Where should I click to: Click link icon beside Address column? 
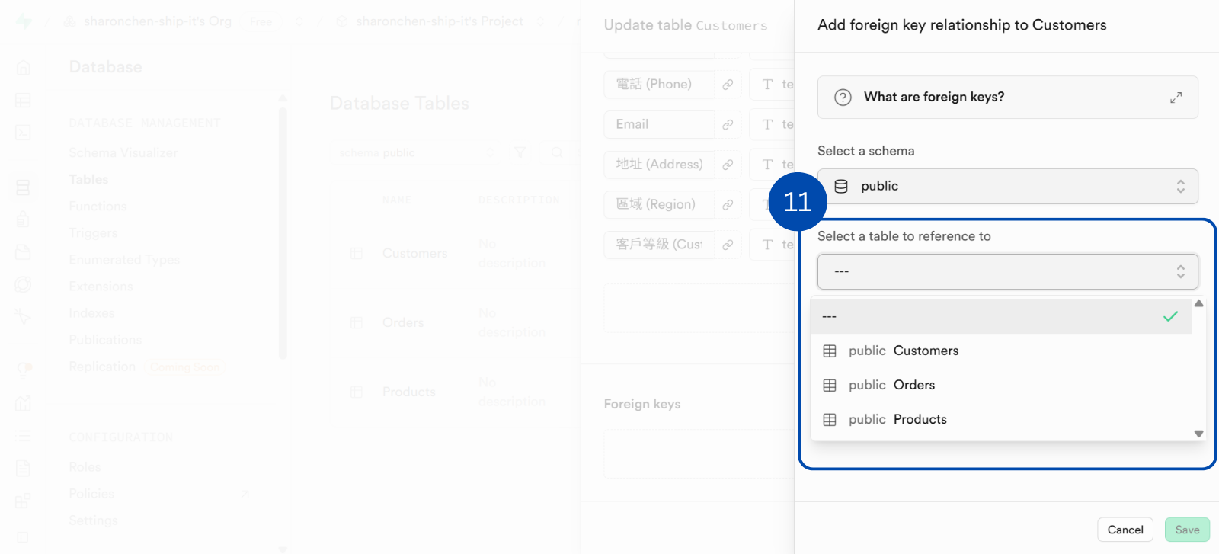tap(728, 165)
